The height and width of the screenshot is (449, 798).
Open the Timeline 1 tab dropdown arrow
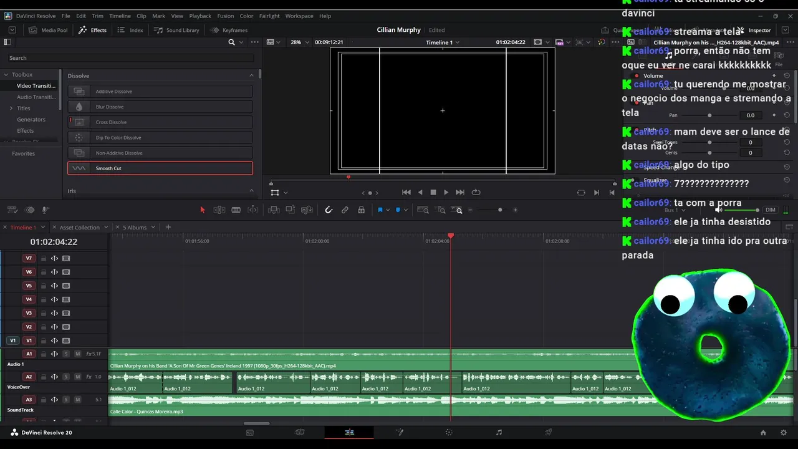tap(44, 228)
